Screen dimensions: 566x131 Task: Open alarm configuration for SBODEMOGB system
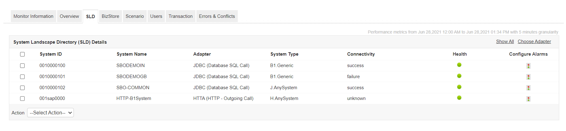click(528, 77)
